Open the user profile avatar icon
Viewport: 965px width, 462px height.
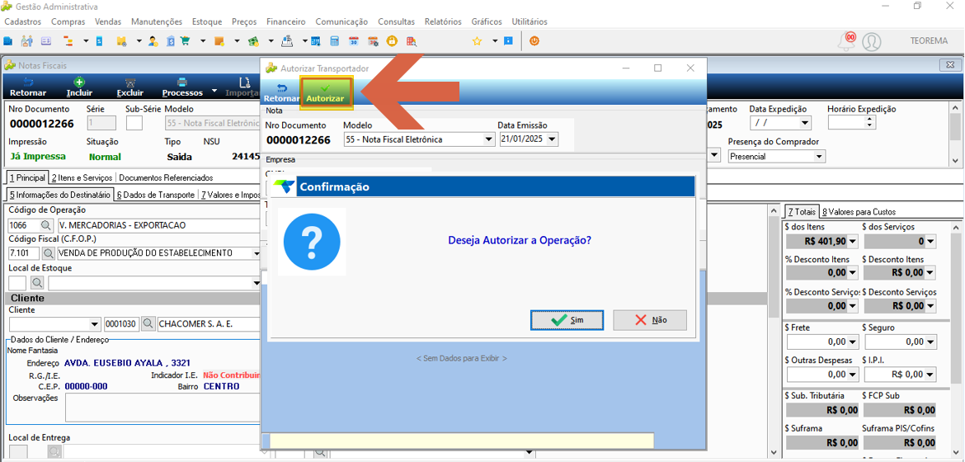point(872,41)
